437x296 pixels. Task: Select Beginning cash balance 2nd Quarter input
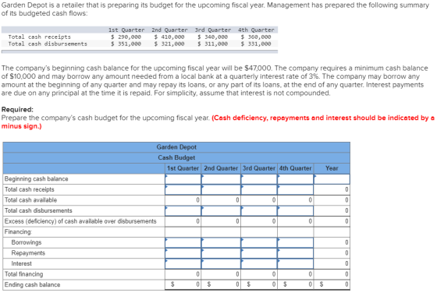point(221,179)
